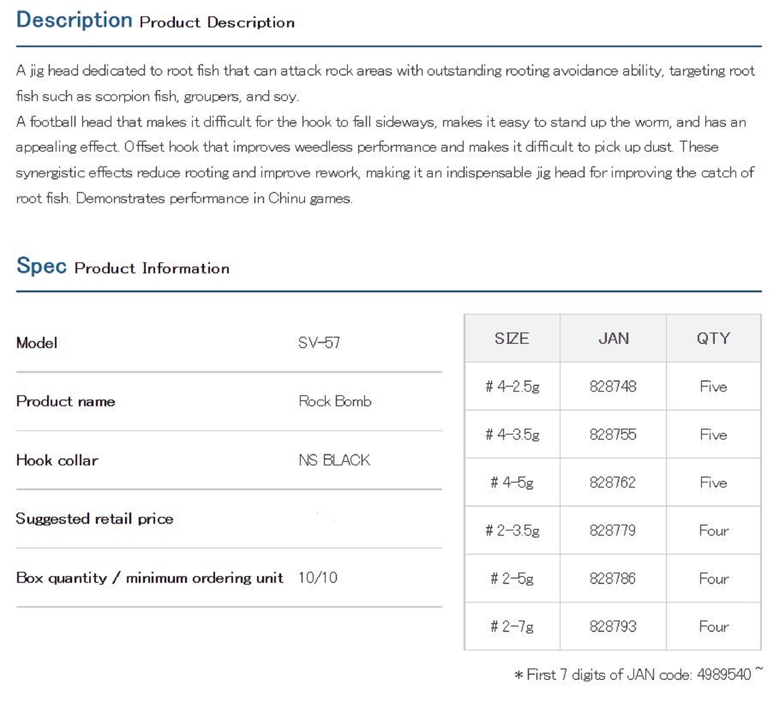Click JAN code 828786
Viewport: 779px width, 702px height.
(x=612, y=578)
